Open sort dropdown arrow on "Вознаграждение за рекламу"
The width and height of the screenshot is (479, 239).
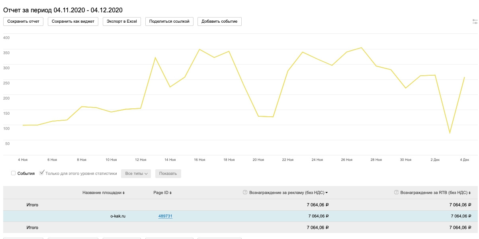(x=327, y=193)
